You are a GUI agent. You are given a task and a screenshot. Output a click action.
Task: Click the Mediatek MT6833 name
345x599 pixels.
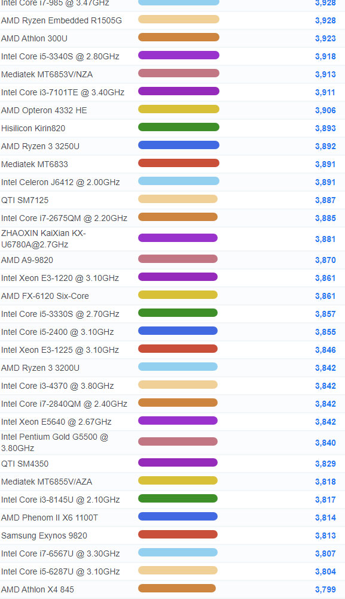(x=34, y=164)
